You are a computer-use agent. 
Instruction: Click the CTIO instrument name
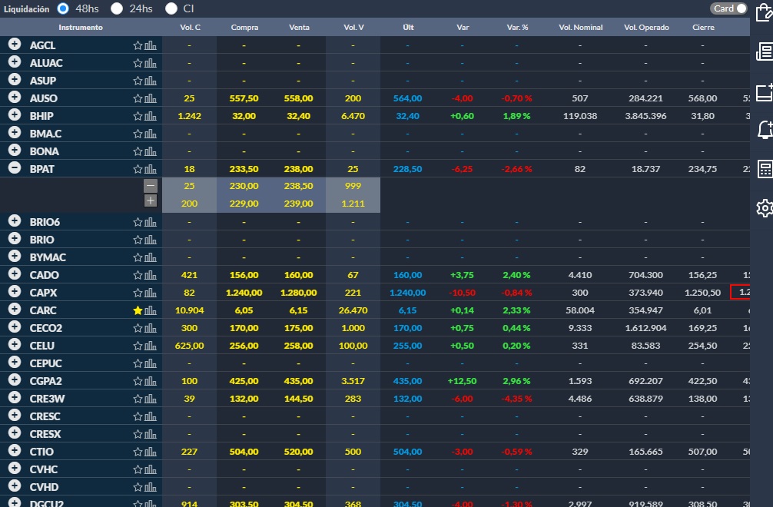tap(43, 452)
